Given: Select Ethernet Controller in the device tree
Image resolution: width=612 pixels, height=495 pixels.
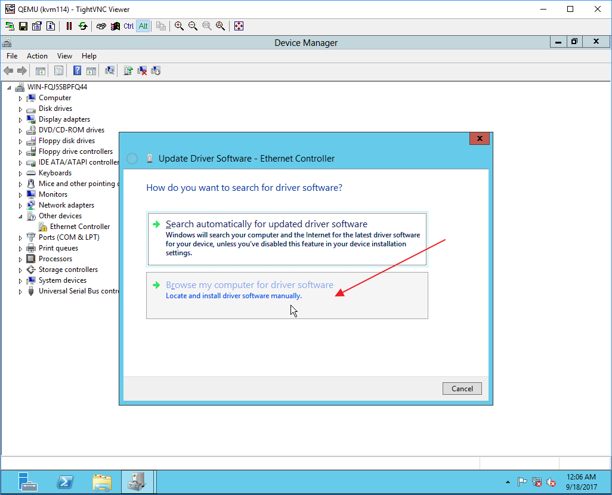Looking at the screenshot, I should coord(79,227).
